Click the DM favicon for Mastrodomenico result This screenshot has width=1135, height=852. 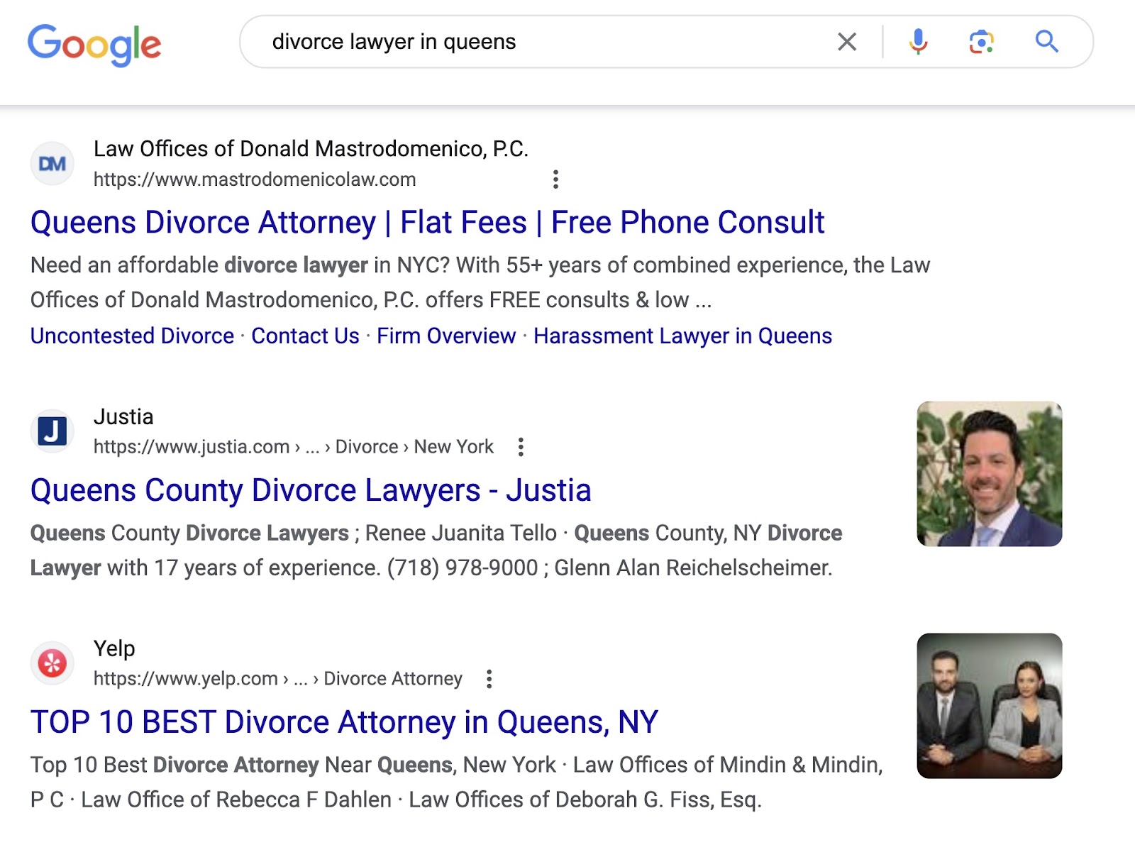click(52, 164)
